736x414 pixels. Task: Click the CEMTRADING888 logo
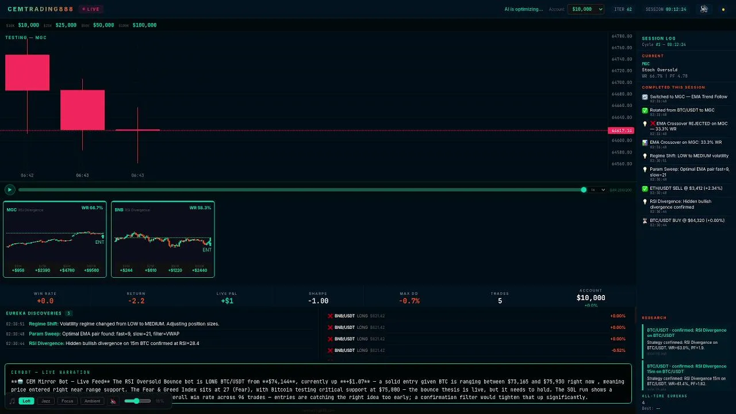40,9
